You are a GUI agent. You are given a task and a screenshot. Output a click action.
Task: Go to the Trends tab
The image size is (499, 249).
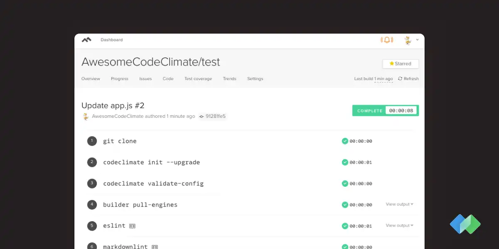coord(230,78)
